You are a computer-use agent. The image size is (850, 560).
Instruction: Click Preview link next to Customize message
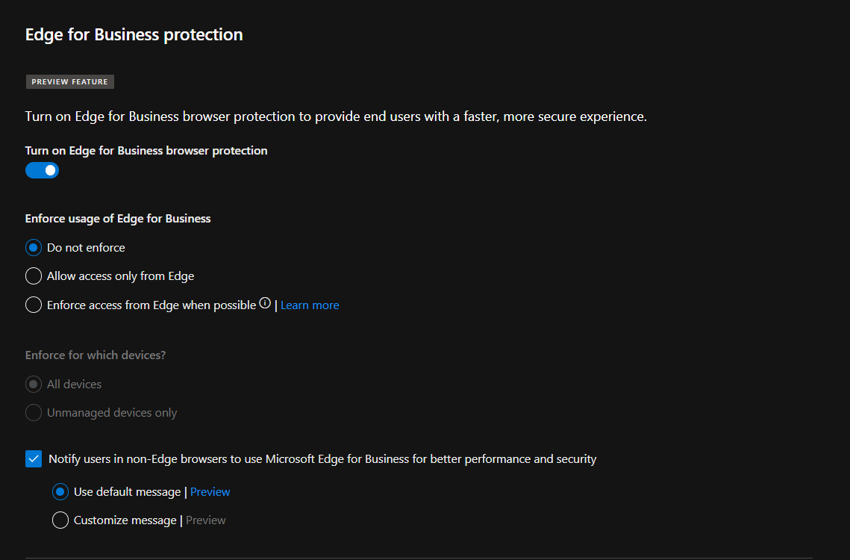(x=205, y=520)
